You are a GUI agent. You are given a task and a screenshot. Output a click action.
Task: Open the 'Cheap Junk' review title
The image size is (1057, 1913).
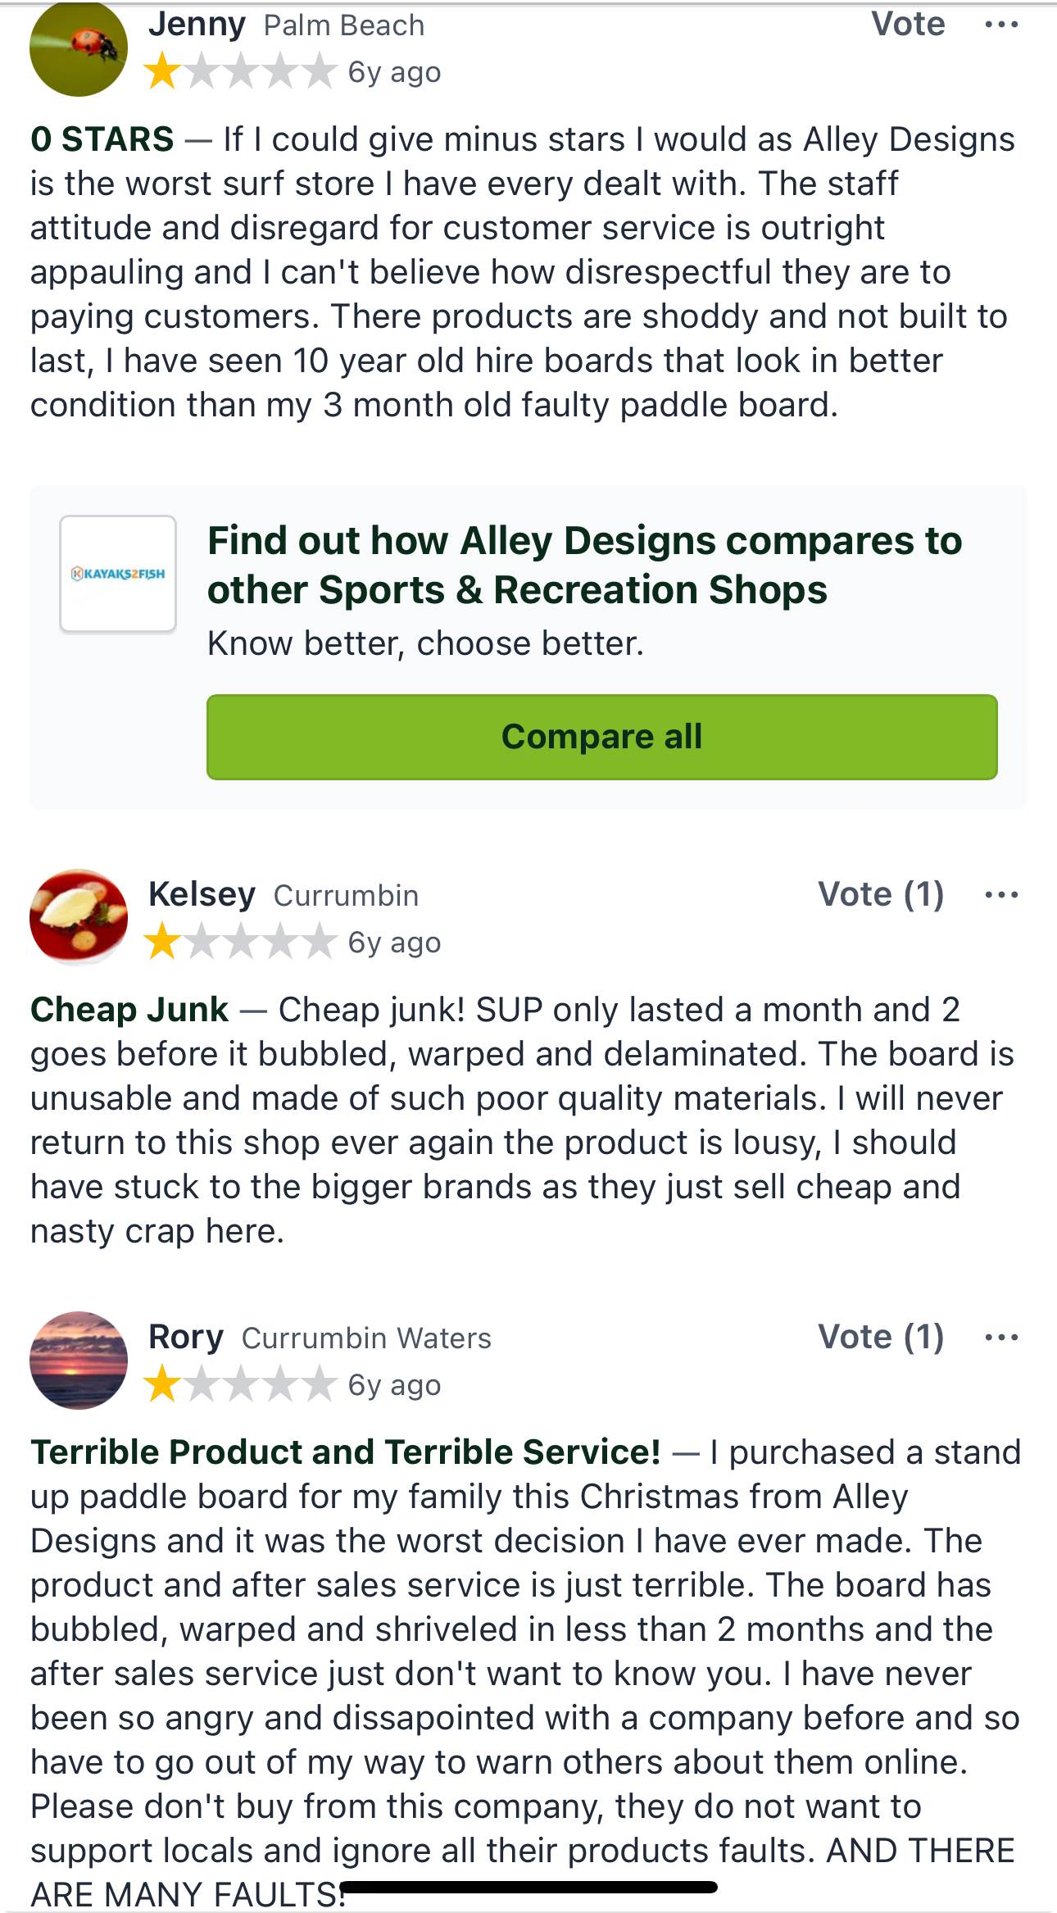pos(129,1010)
